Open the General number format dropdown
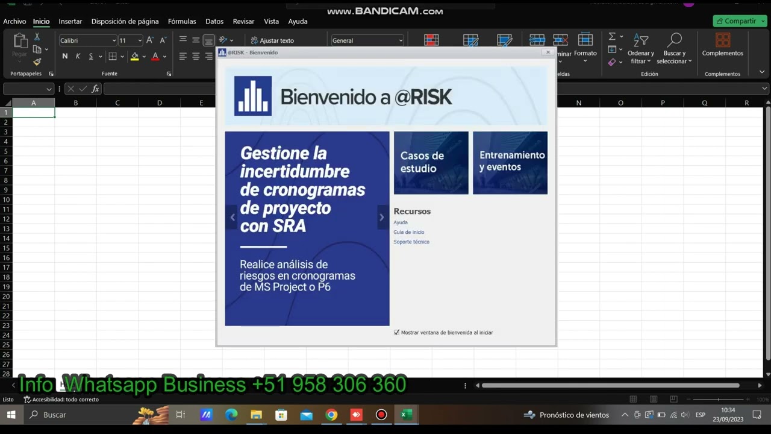Image resolution: width=771 pixels, height=434 pixels. (401, 40)
